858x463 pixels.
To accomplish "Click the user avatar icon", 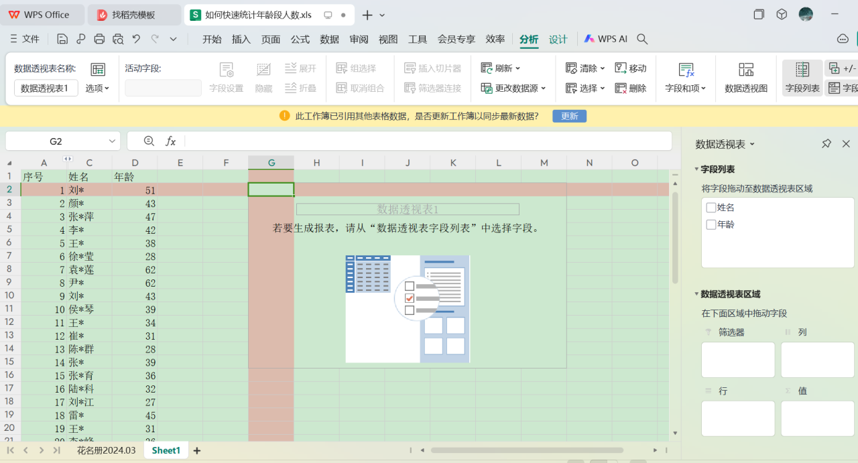I will (806, 14).
